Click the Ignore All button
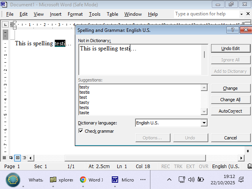 coord(230,60)
